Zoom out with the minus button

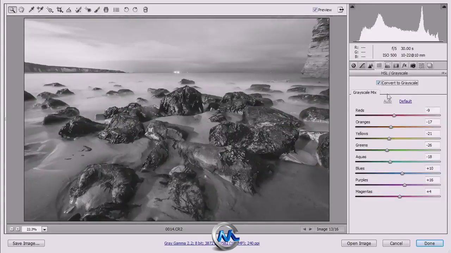(12, 229)
